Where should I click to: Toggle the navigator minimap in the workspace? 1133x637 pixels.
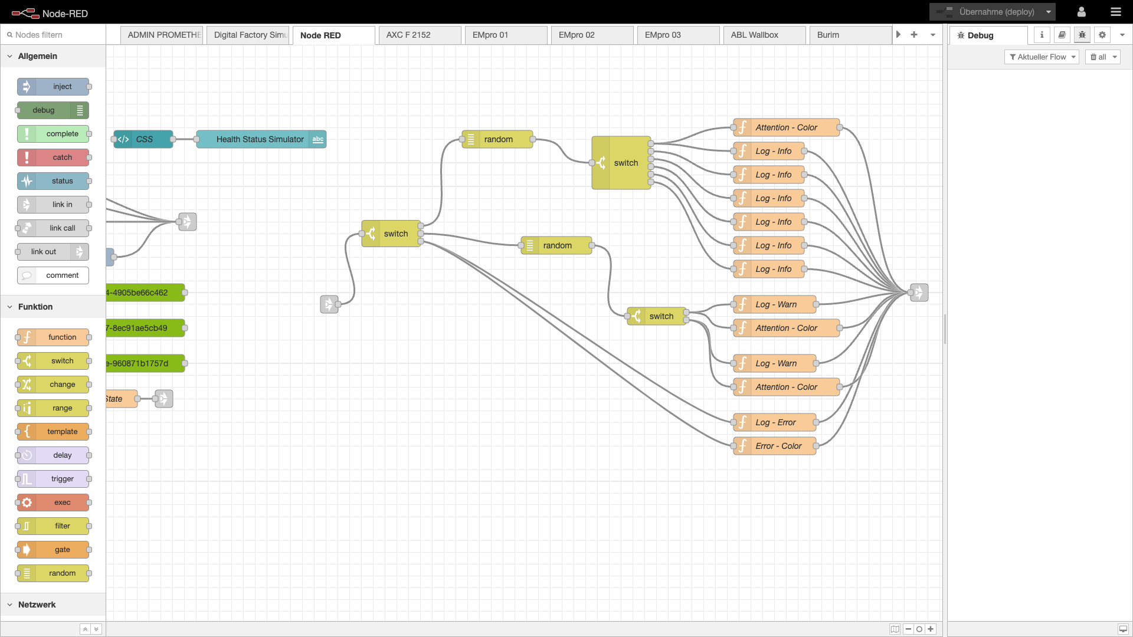tap(895, 629)
